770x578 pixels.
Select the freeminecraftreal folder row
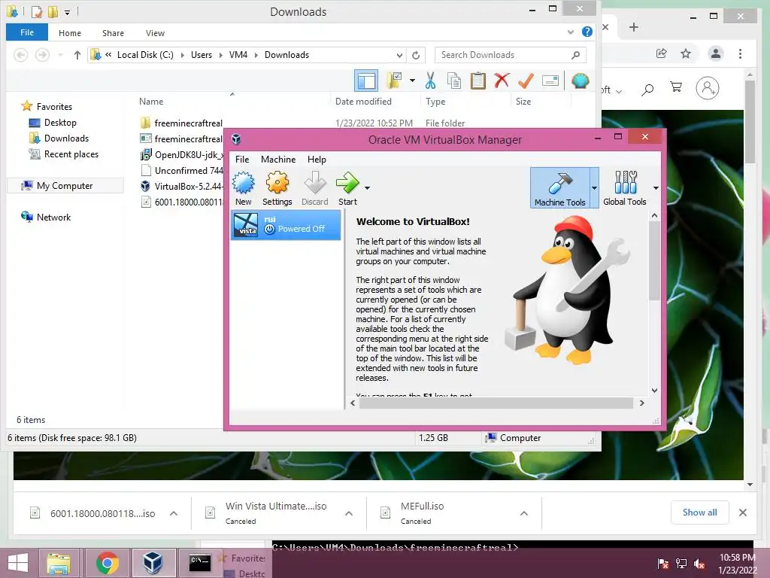point(181,123)
